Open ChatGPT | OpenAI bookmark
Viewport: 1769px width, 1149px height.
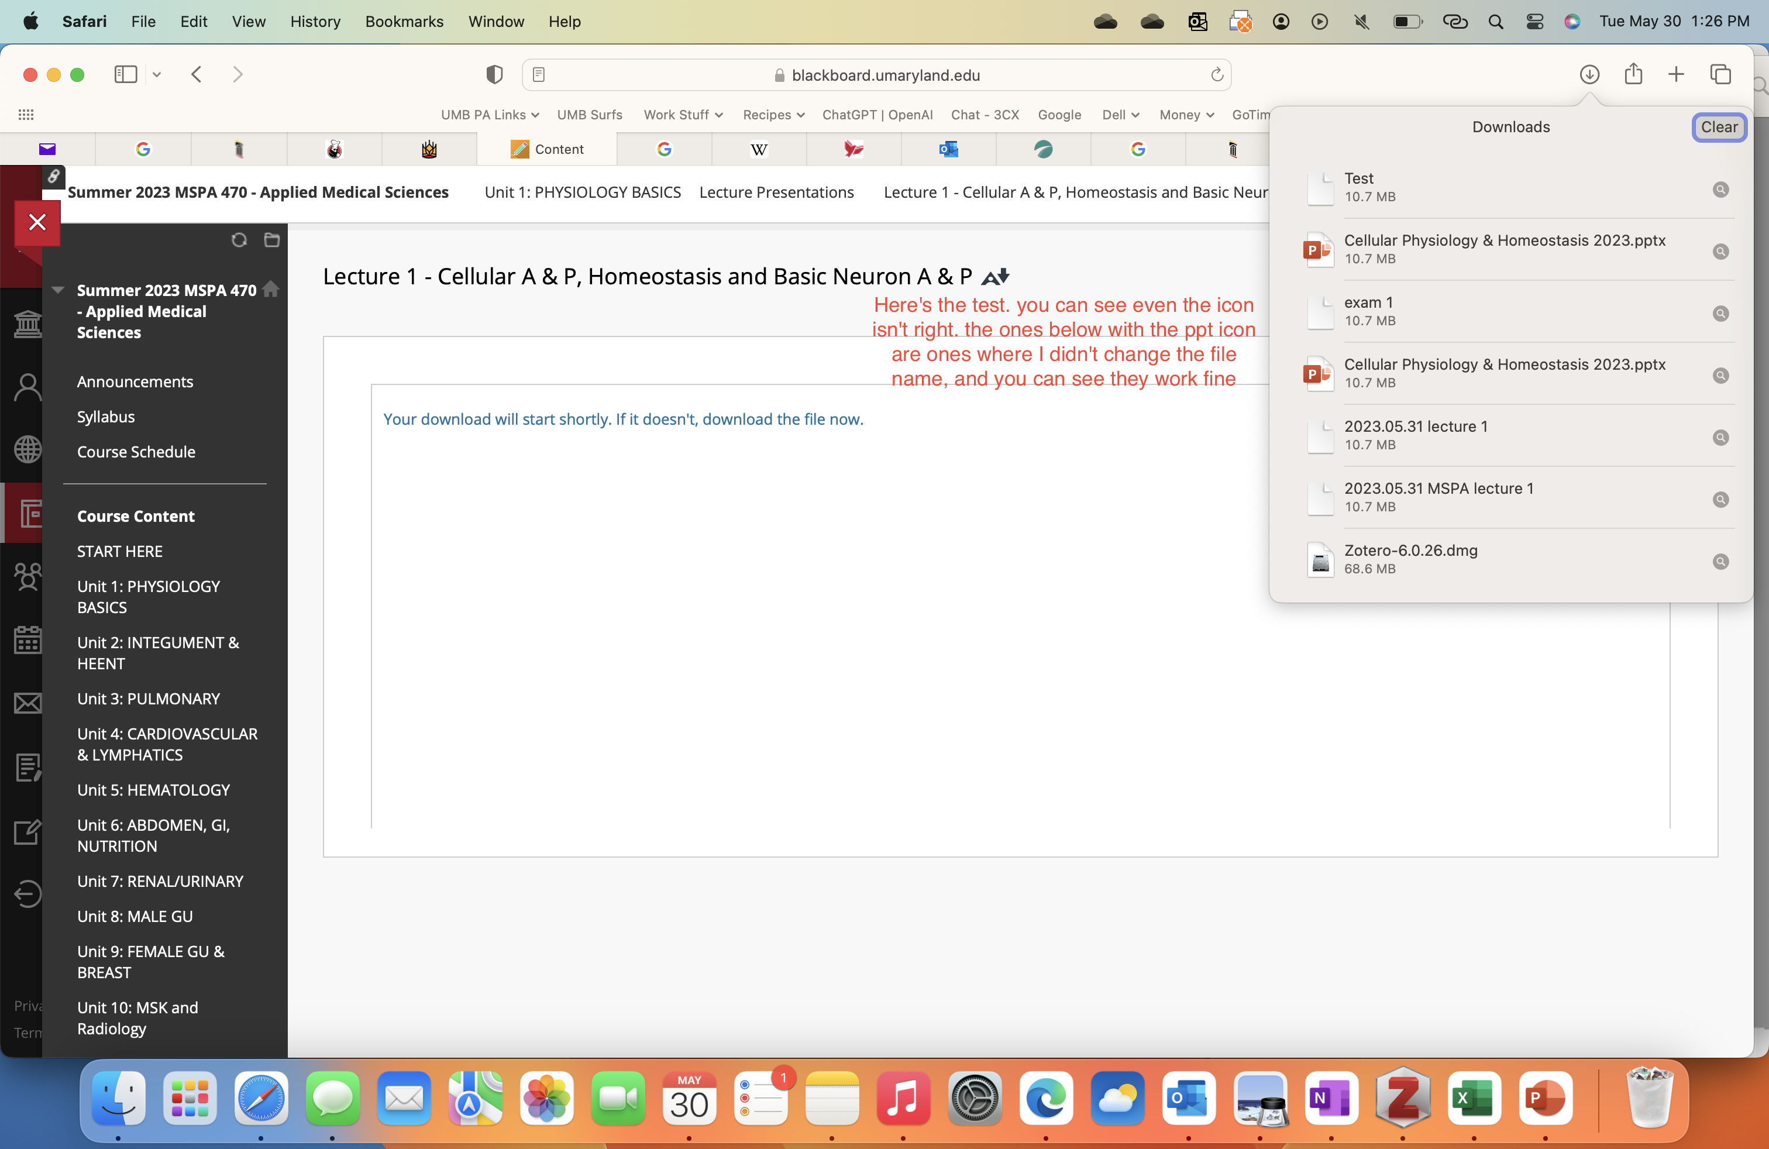(x=877, y=115)
